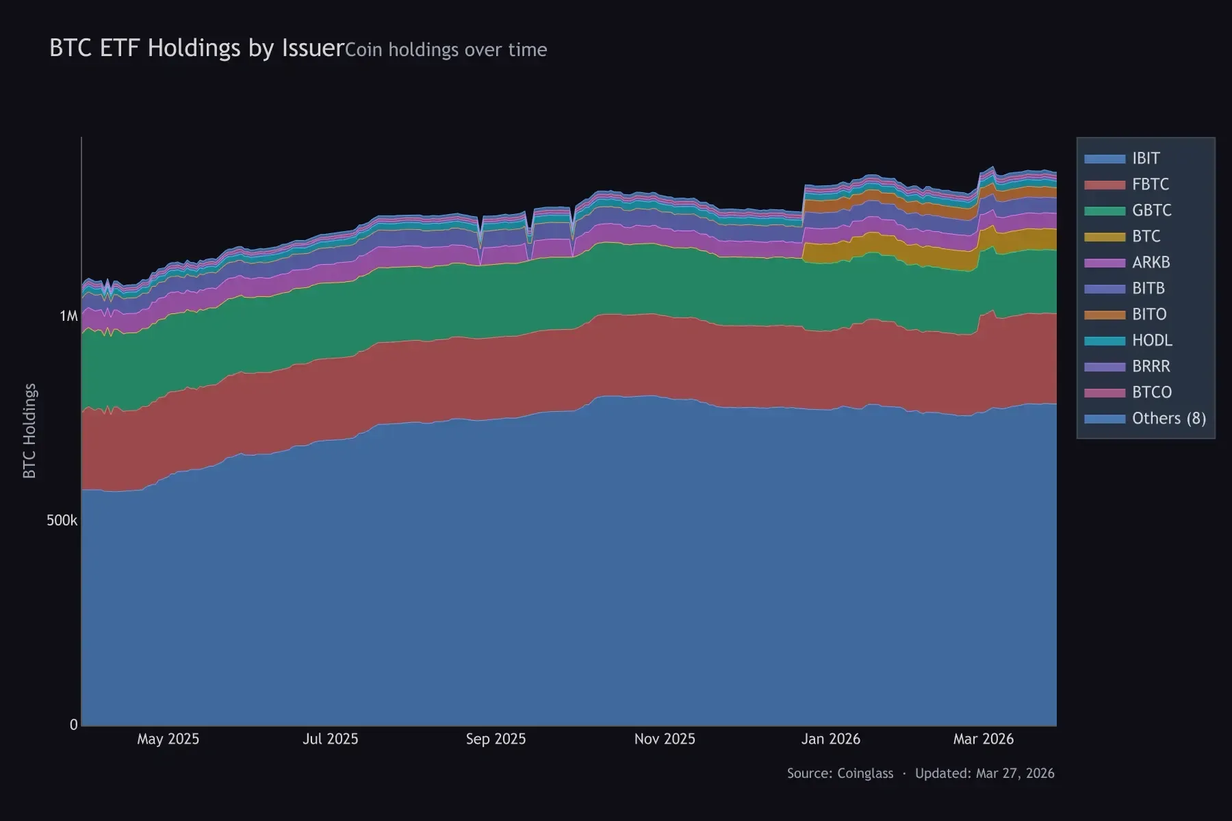The image size is (1232, 821).
Task: Click the Nov 2025 label on the x-axis
Action: click(665, 739)
